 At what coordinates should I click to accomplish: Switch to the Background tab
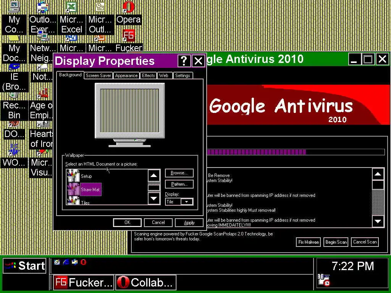(x=70, y=75)
